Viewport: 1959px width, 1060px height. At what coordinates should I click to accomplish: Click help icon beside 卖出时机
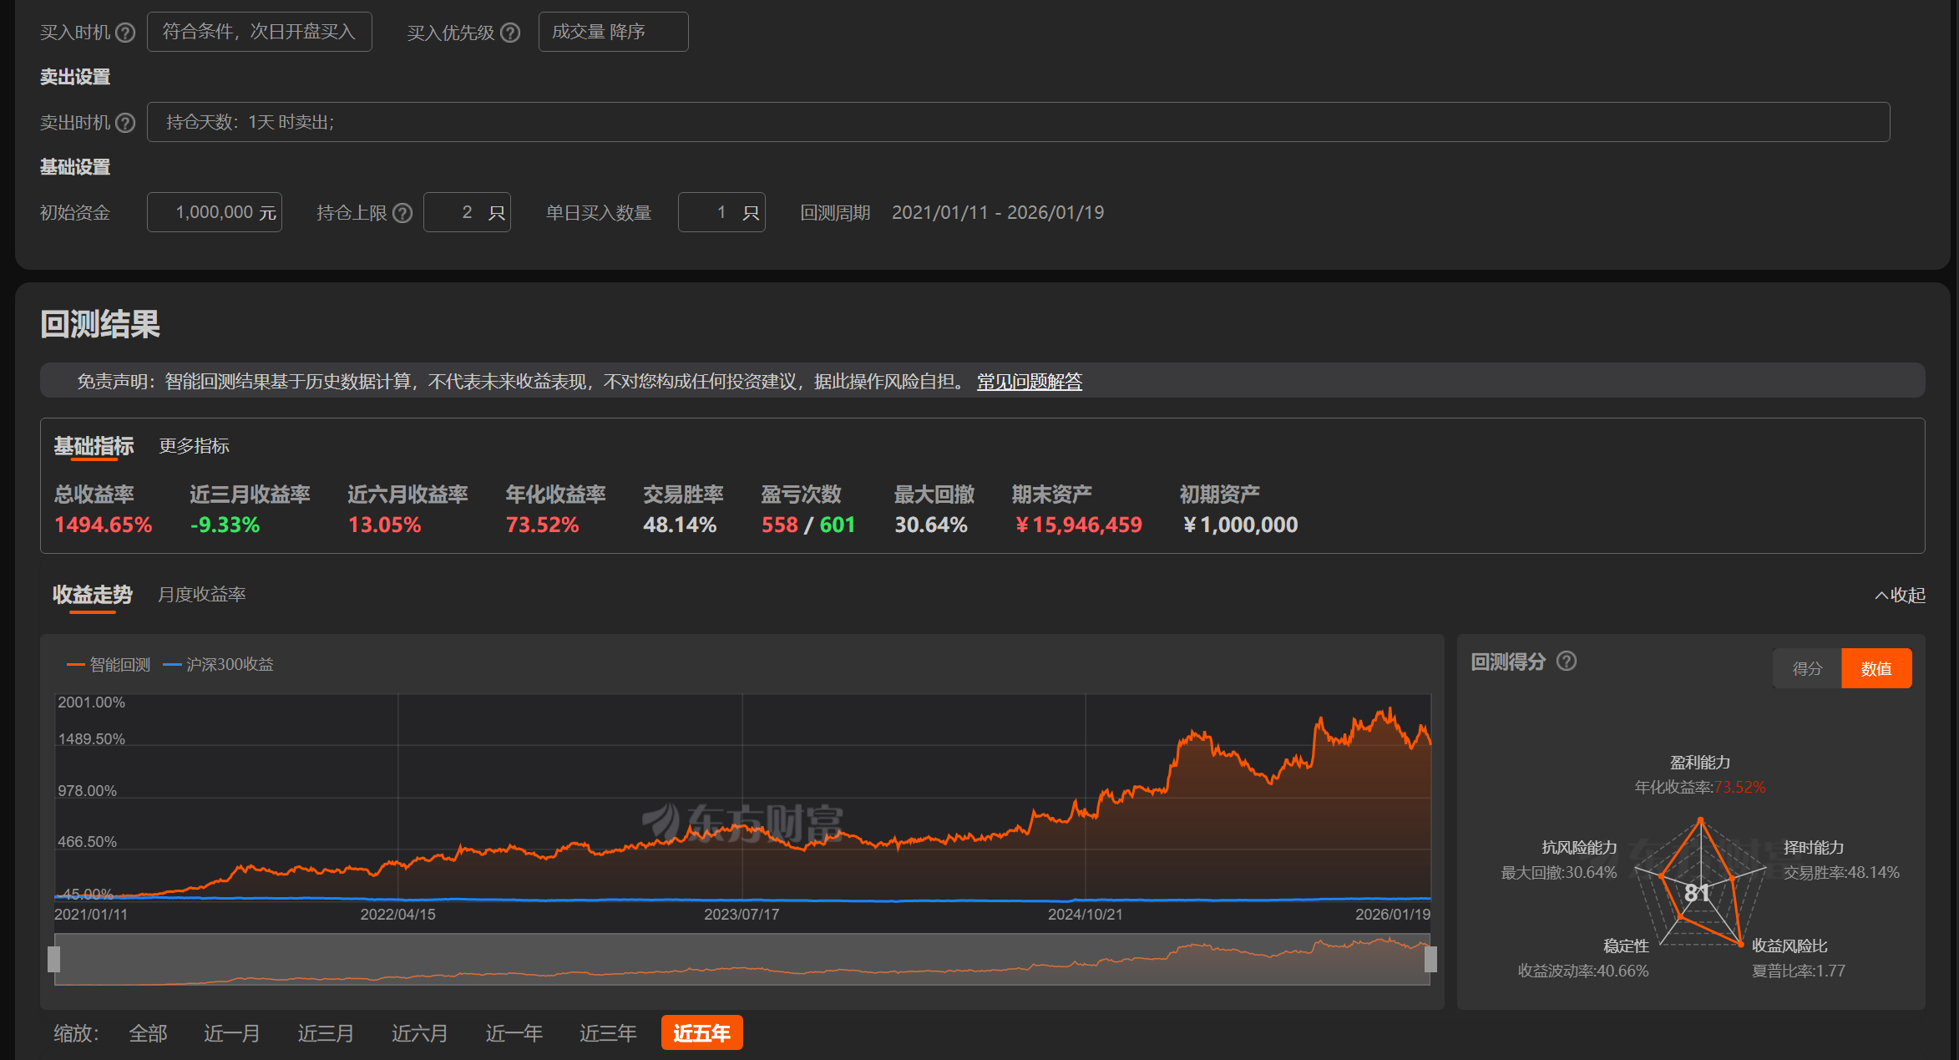click(x=125, y=123)
